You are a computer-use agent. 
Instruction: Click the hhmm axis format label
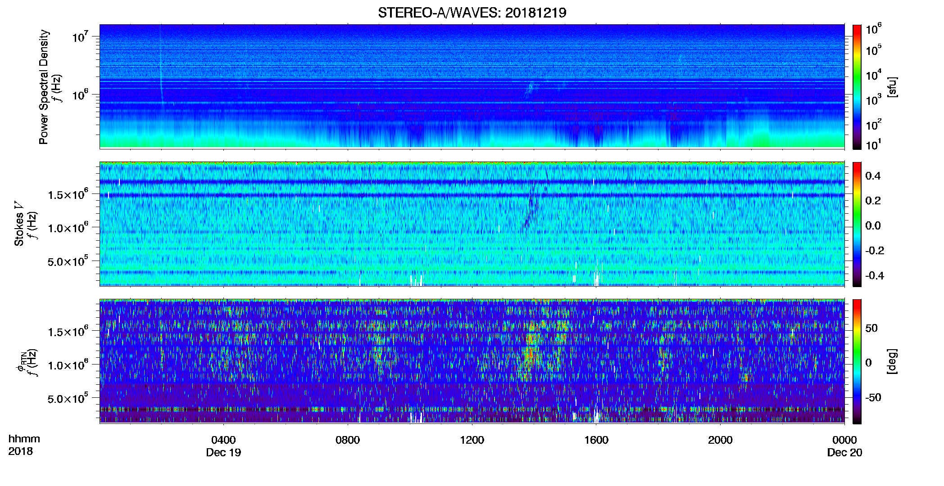coord(24,439)
